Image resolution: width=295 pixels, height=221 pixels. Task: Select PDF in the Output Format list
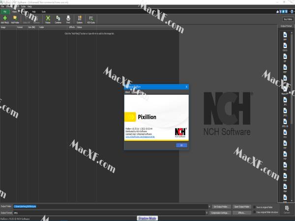tap(285, 145)
